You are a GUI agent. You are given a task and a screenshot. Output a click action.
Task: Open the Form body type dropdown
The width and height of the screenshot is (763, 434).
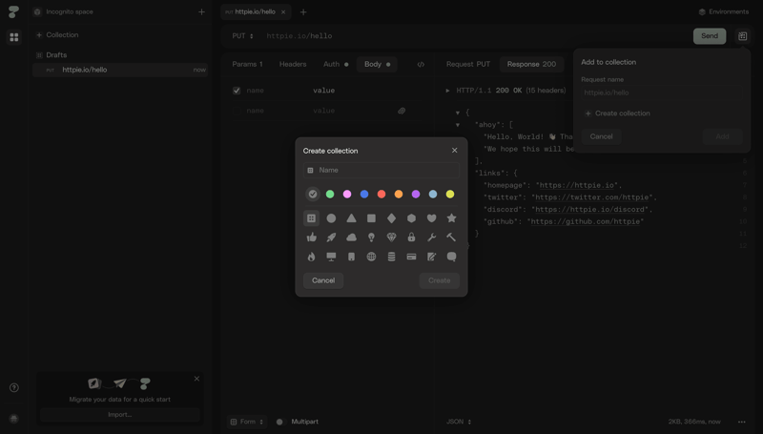pyautogui.click(x=247, y=422)
